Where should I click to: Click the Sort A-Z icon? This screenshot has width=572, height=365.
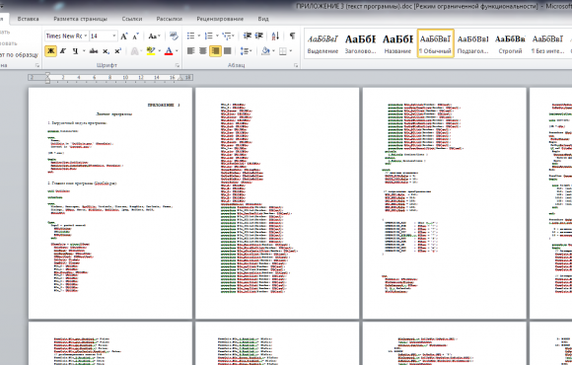(275, 36)
